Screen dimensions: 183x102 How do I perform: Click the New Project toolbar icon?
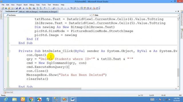[x=3, y=8]
